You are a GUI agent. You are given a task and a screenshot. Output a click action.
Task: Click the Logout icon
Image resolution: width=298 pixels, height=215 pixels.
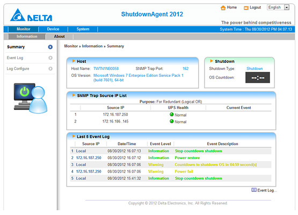[x=246, y=8]
